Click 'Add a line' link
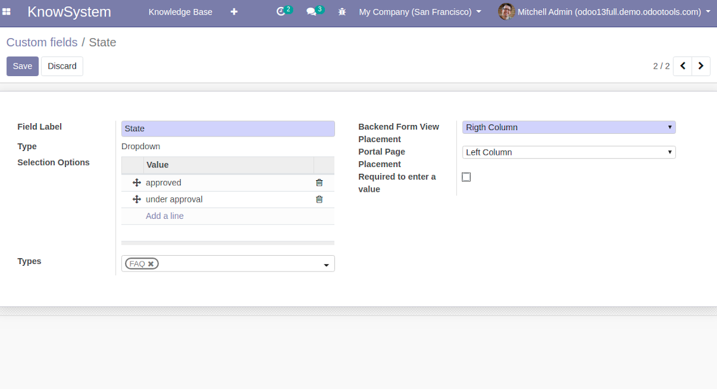This screenshot has width=717, height=389. tap(164, 216)
